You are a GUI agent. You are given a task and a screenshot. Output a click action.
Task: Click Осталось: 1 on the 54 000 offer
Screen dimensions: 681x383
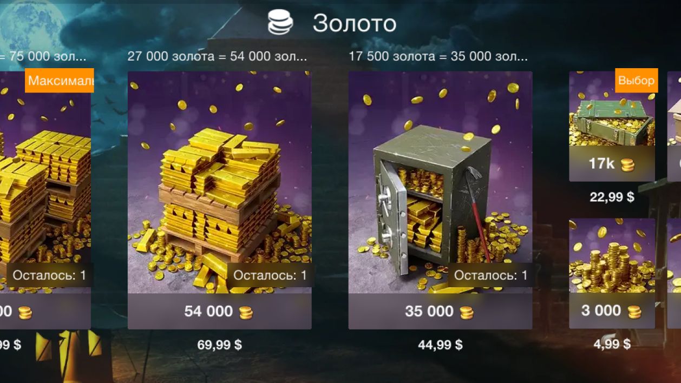(270, 275)
